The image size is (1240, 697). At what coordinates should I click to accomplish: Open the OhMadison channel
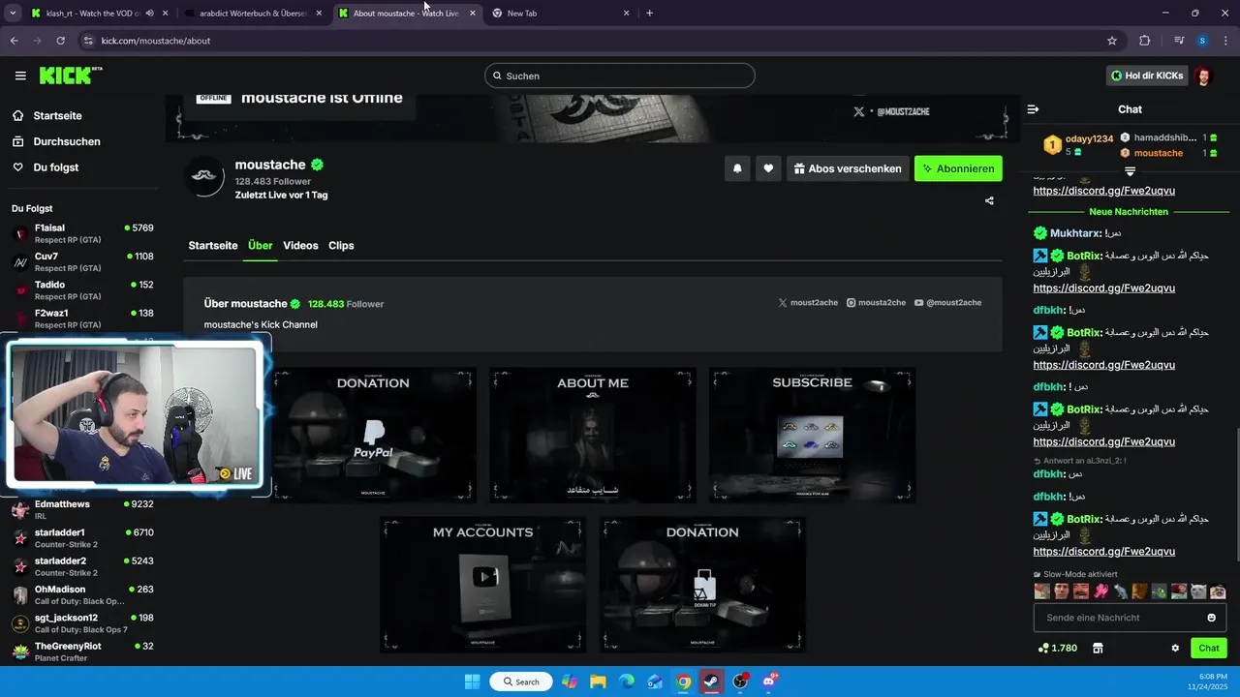point(82,594)
